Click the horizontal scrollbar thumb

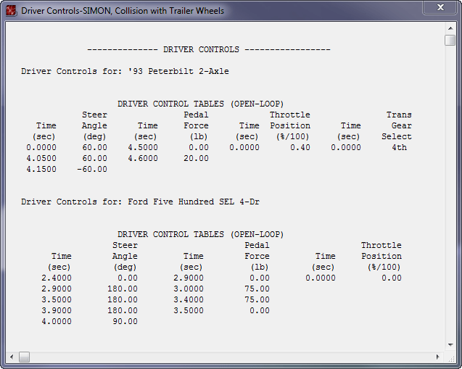coord(24,357)
